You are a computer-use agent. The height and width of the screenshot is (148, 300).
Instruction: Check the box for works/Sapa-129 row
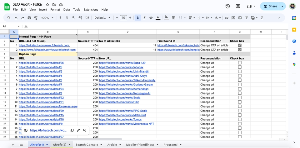pos(240,63)
